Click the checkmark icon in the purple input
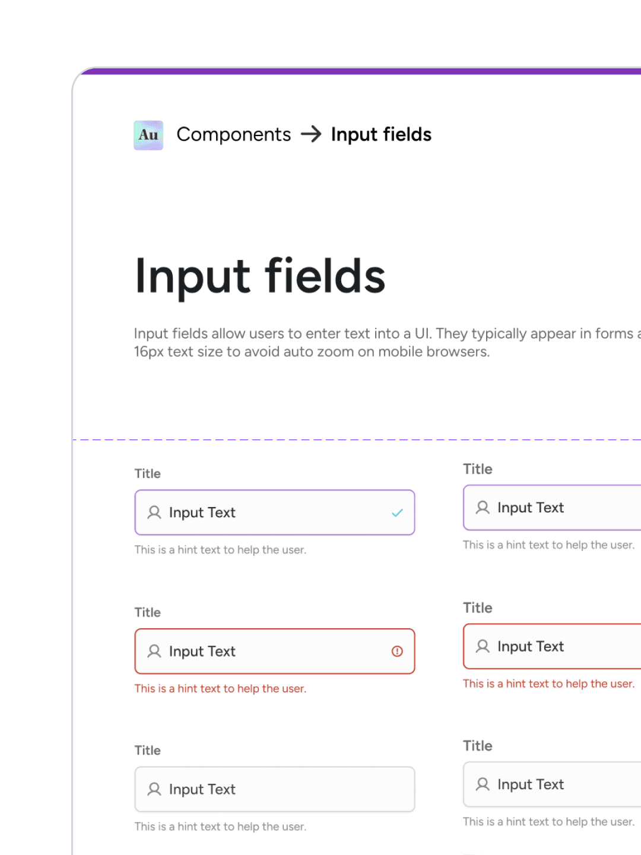The image size is (641, 855). [397, 512]
